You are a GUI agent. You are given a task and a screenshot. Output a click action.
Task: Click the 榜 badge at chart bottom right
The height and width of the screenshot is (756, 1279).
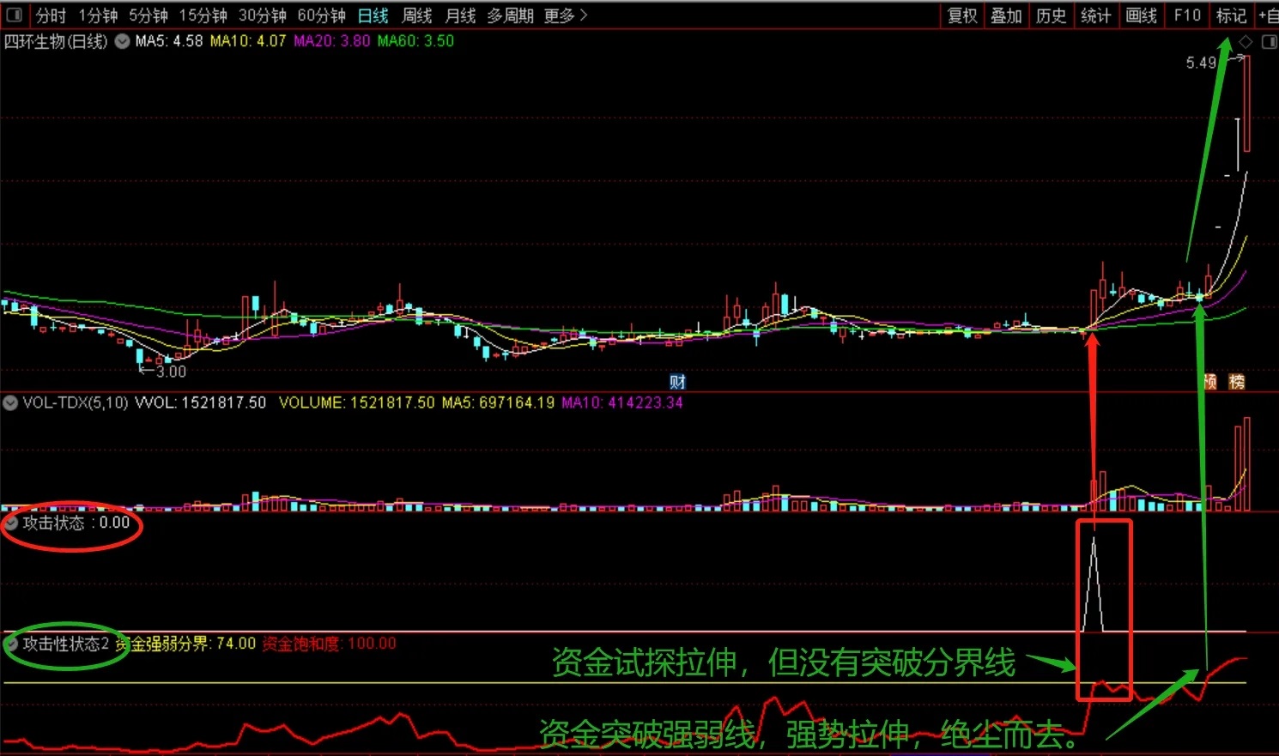point(1237,382)
